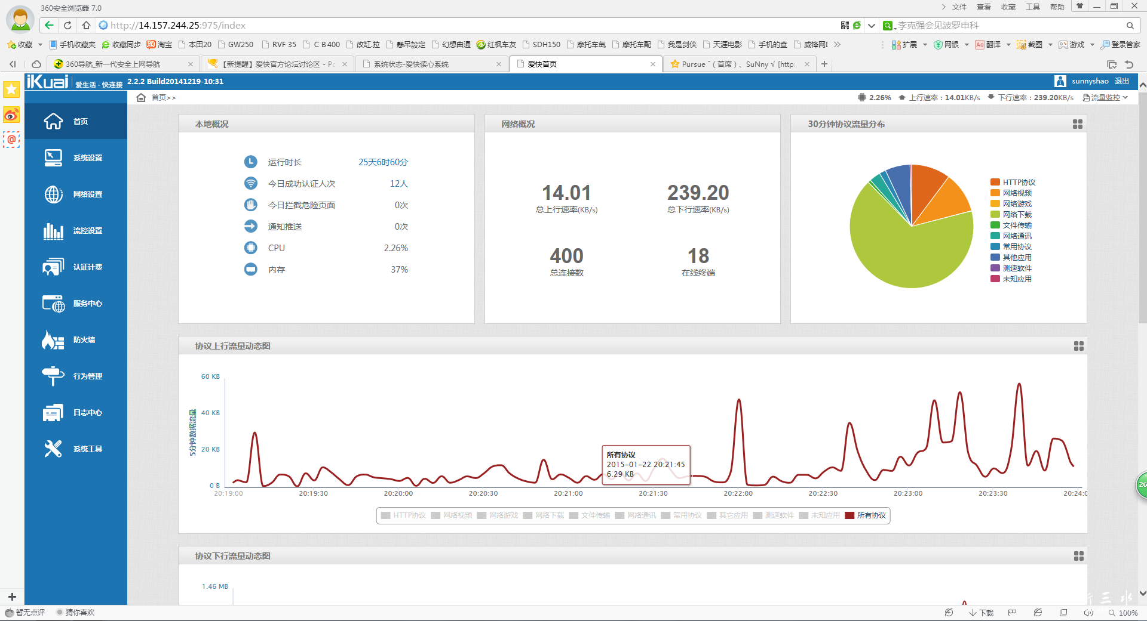1147x621 pixels.
Task: Open the 淘宝 bookmark
Action: (160, 45)
